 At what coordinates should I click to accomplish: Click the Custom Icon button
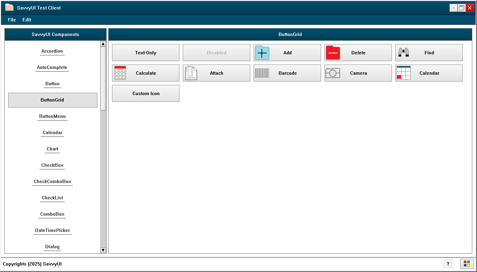145,93
